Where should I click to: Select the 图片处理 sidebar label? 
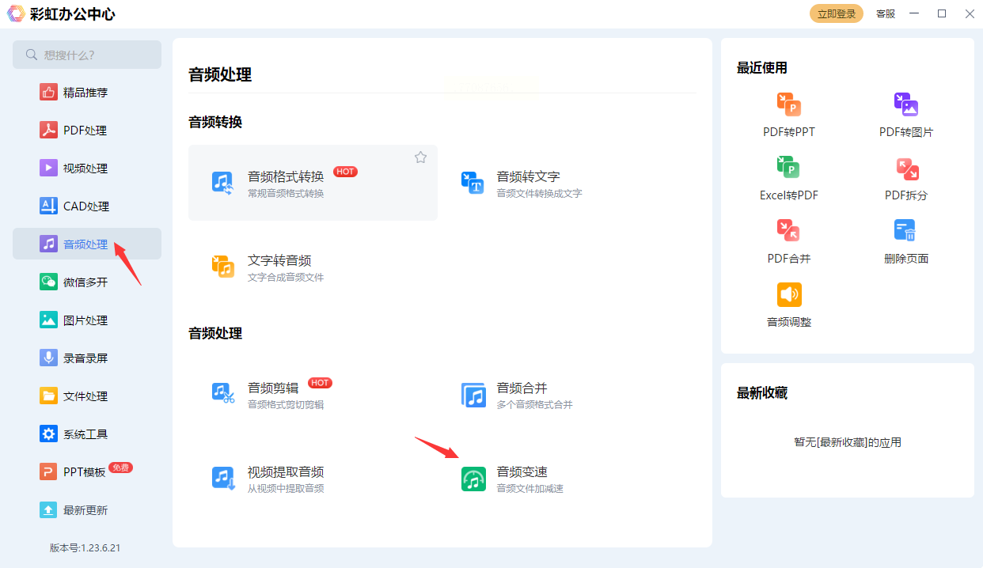coord(85,320)
